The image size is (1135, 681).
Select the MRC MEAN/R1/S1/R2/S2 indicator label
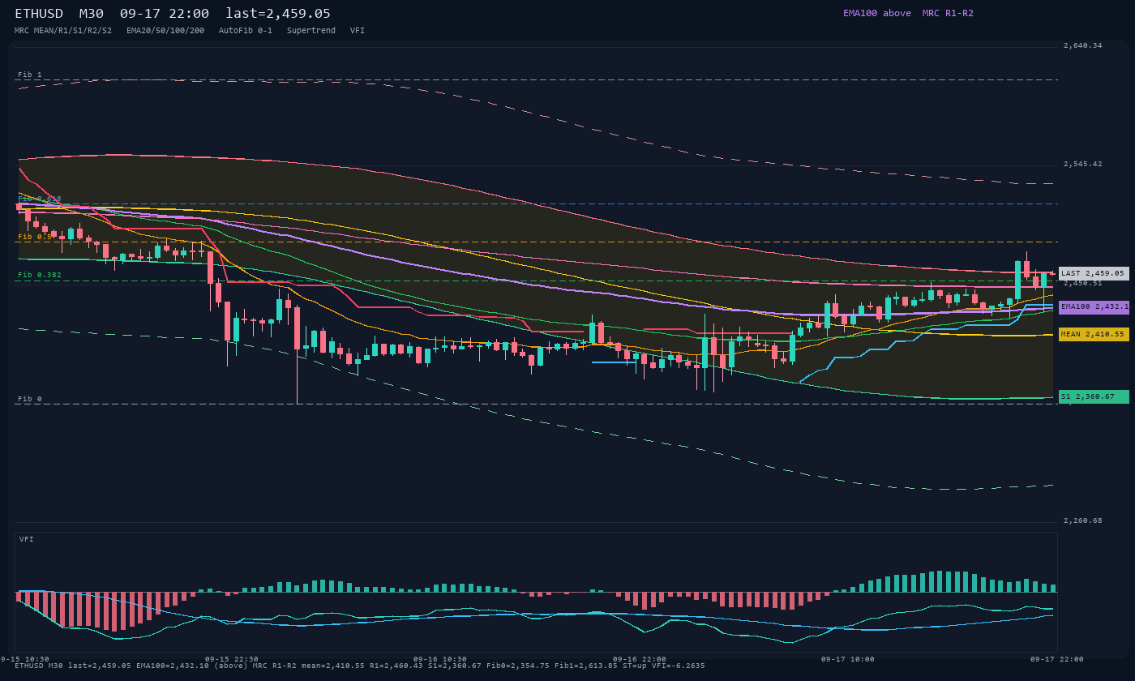click(63, 31)
